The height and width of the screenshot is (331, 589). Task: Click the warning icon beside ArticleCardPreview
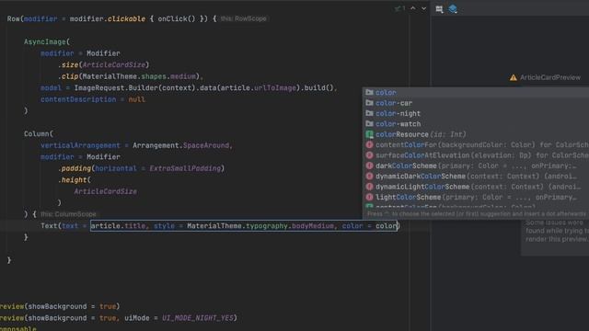click(x=514, y=77)
